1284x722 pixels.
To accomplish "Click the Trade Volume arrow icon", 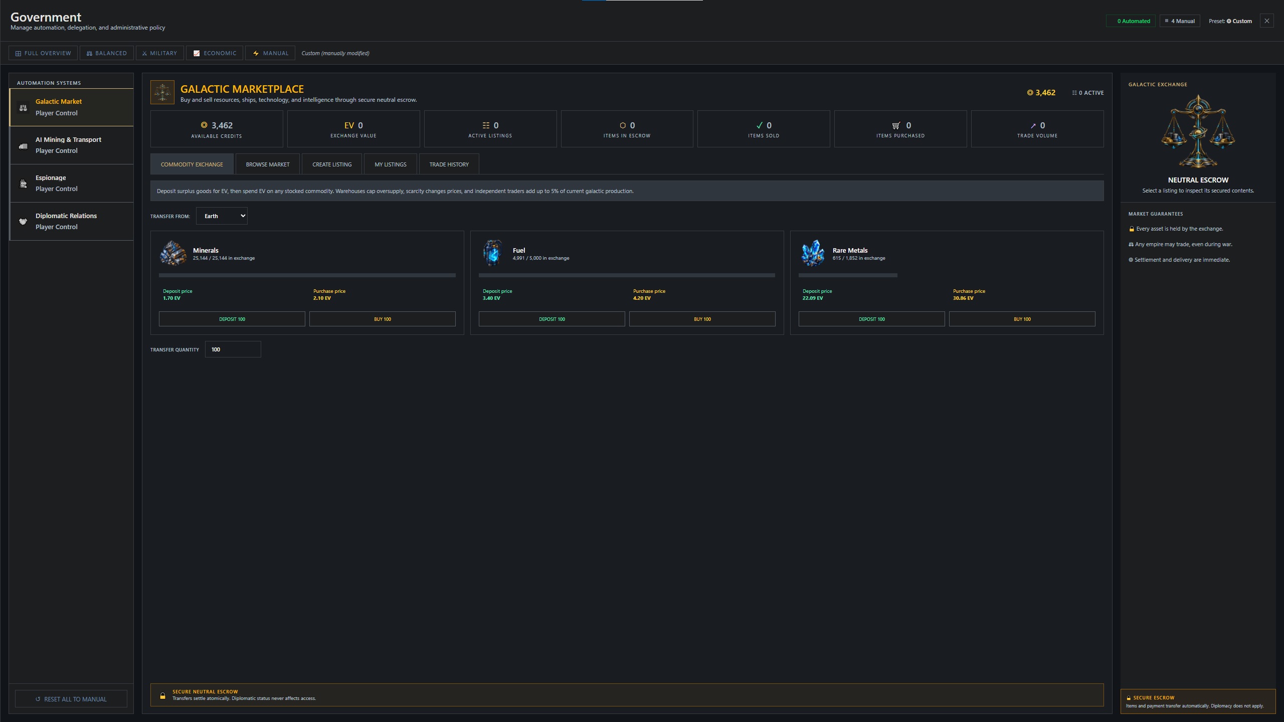I will 1033,126.
